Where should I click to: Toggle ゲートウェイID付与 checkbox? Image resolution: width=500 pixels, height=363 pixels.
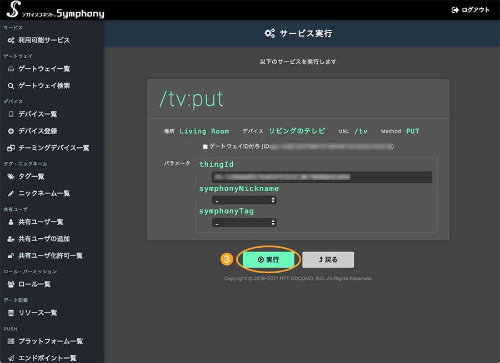[205, 147]
